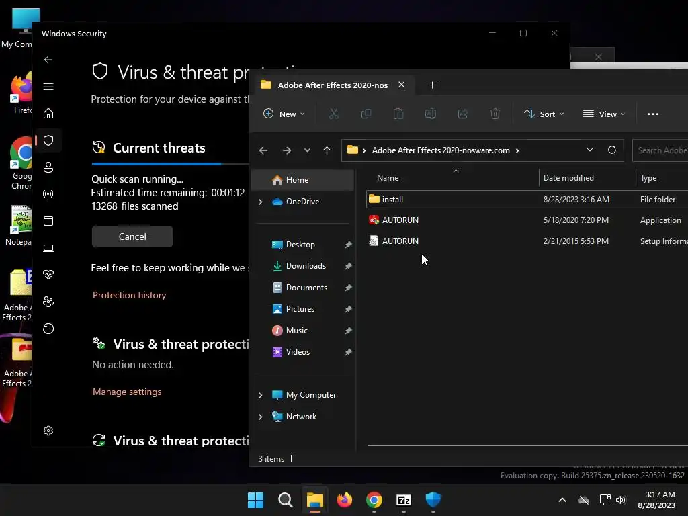Open Firewall & network protection sidebar icon
The width and height of the screenshot is (688, 516).
click(x=48, y=194)
